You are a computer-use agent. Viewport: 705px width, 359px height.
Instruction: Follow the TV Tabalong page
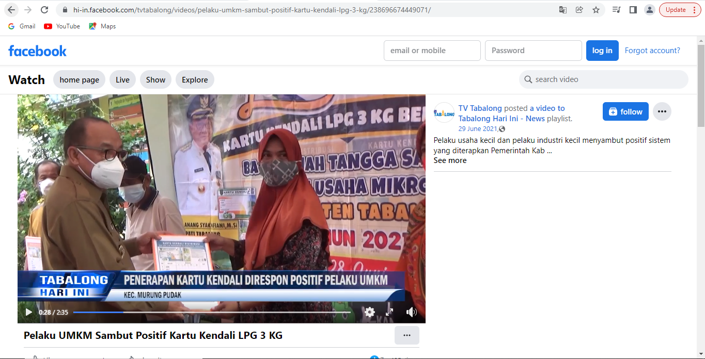[x=625, y=111]
